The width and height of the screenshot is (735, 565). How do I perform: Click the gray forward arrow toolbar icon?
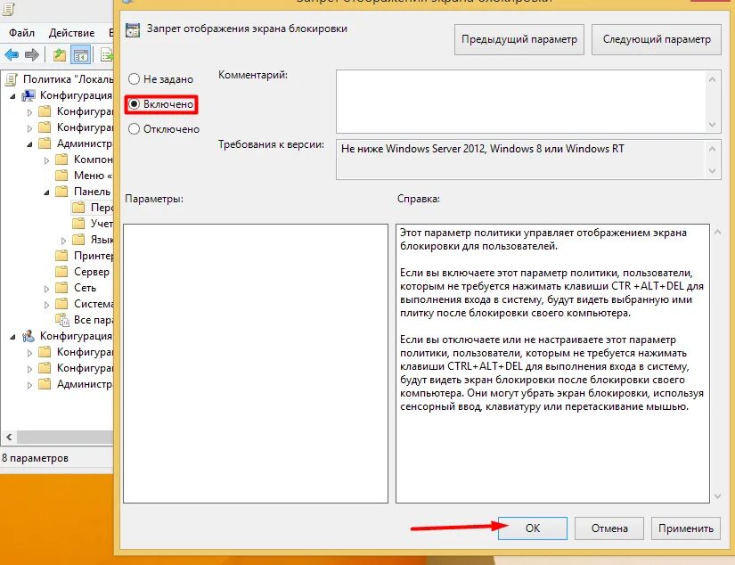[x=31, y=55]
